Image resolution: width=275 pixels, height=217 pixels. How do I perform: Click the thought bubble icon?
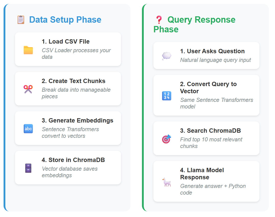(166, 56)
